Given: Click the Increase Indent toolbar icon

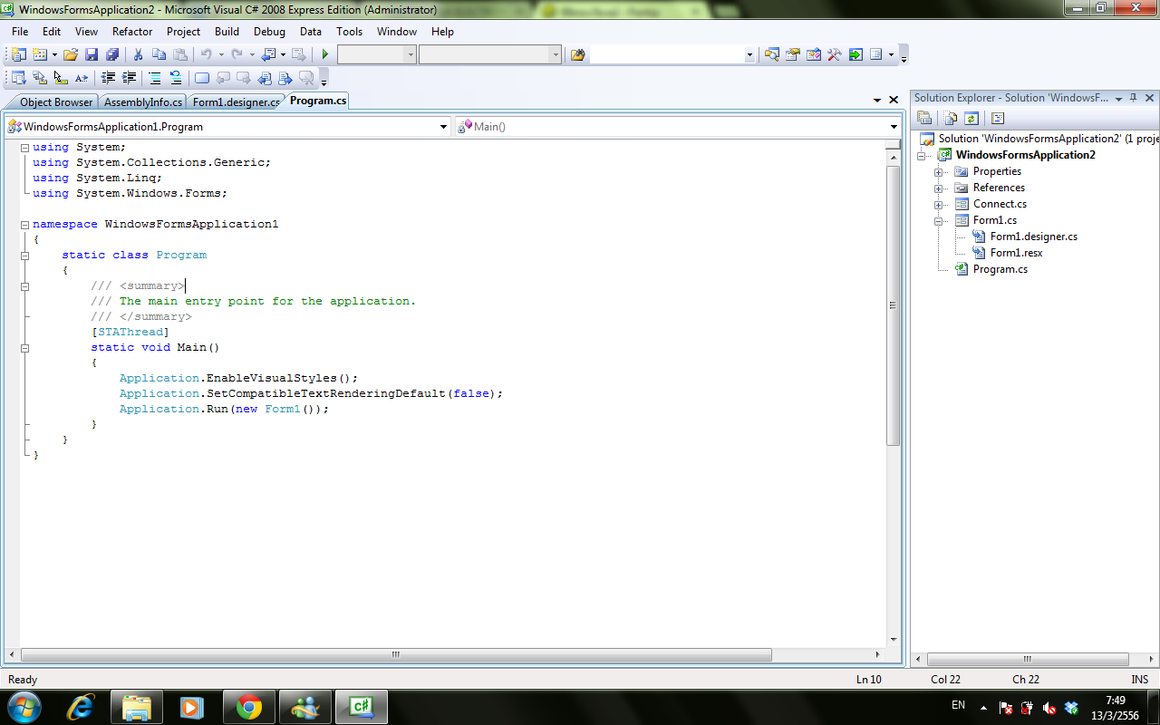Looking at the screenshot, I should (130, 78).
